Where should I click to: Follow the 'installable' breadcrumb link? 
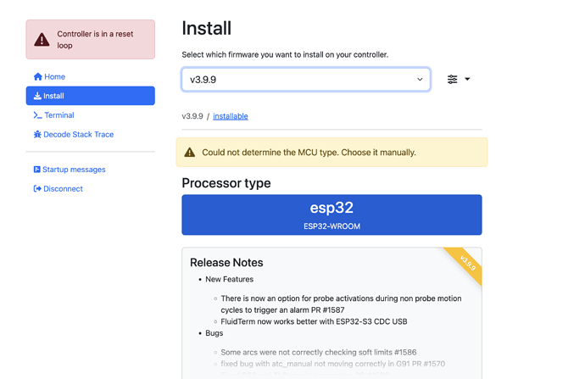[x=231, y=116]
